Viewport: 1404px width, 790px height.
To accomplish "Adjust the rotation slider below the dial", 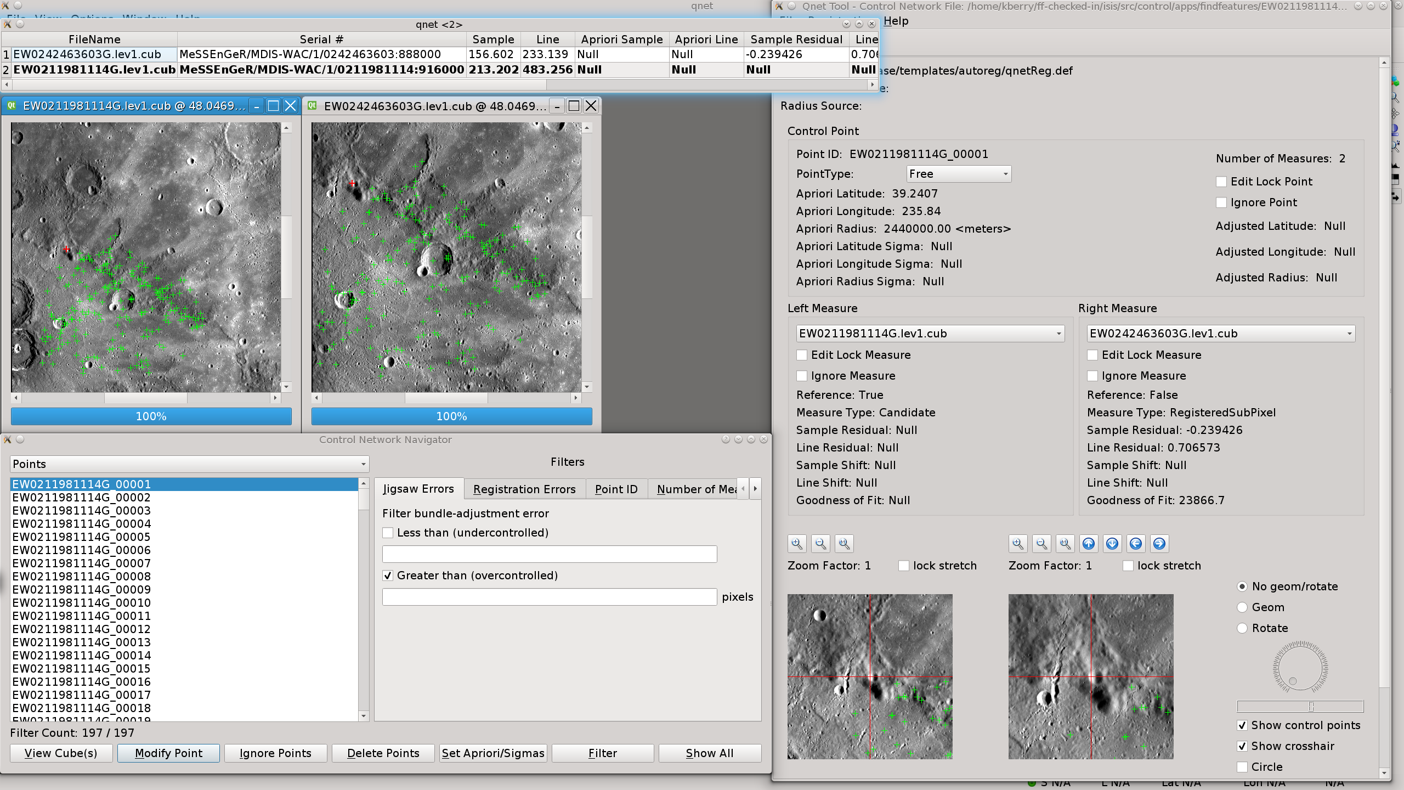I will tap(1311, 706).
